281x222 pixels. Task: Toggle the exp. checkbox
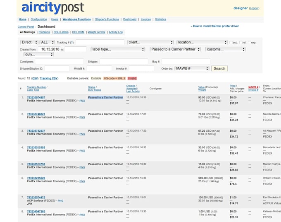pyautogui.click(x=250, y=43)
